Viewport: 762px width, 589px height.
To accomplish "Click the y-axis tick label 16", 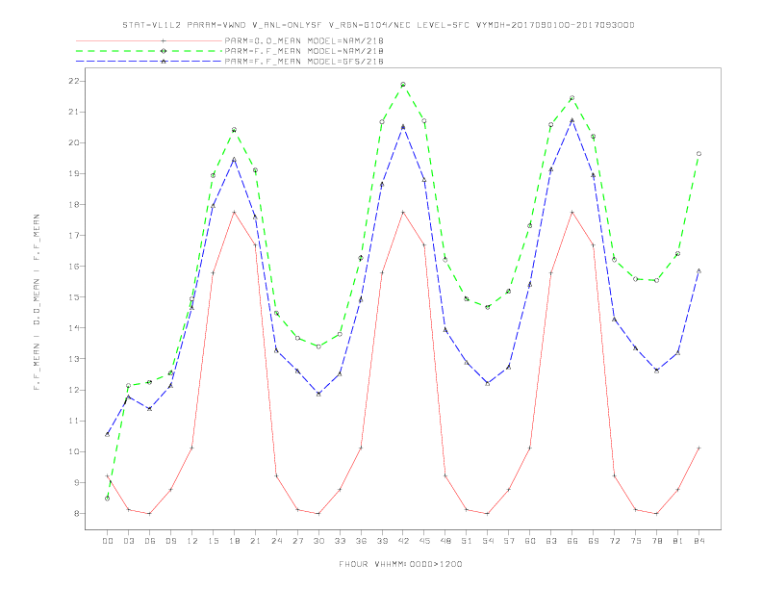I will 73,267.
